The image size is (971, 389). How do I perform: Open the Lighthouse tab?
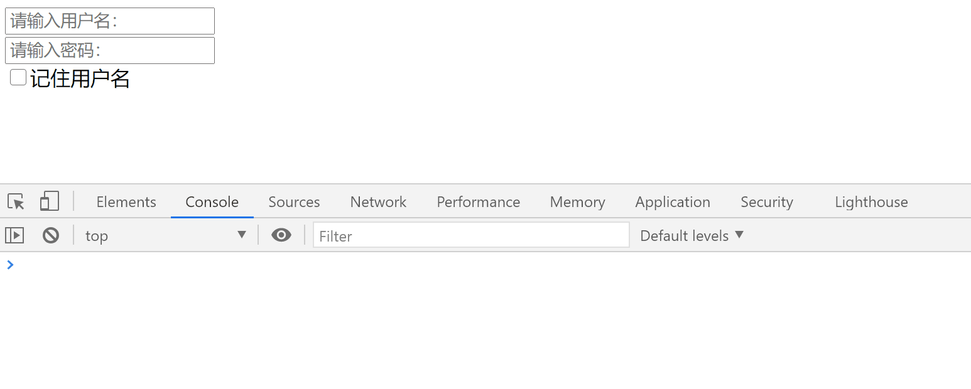point(871,202)
